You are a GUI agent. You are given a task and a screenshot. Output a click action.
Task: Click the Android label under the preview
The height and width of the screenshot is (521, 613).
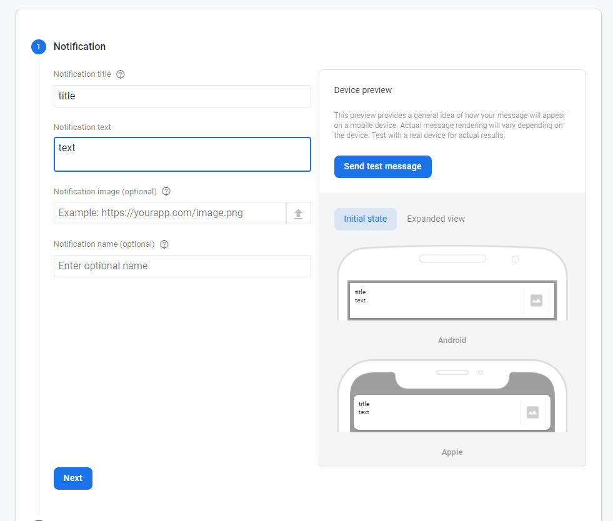tap(452, 340)
